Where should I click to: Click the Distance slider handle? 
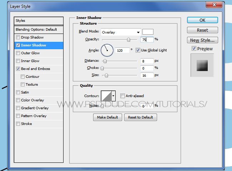tap(105, 61)
